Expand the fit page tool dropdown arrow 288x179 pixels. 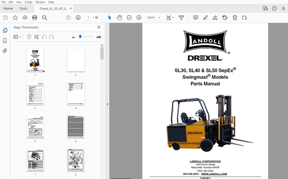pos(173,18)
